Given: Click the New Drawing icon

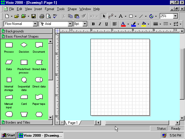Looking at the screenshot, I should tap(7, 16).
